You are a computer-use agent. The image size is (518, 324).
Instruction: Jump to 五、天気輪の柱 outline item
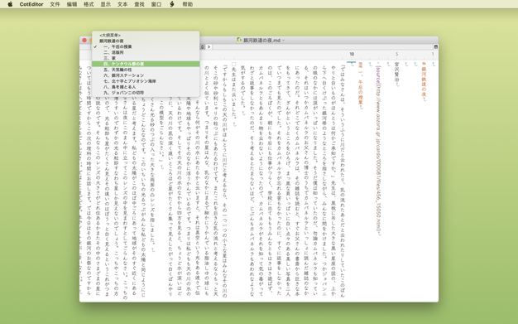pos(146,70)
